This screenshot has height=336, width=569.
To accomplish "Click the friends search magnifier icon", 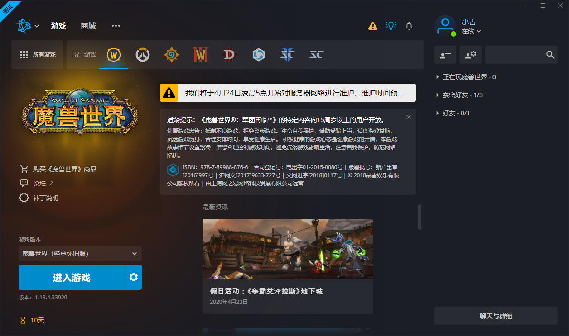I will (x=550, y=55).
